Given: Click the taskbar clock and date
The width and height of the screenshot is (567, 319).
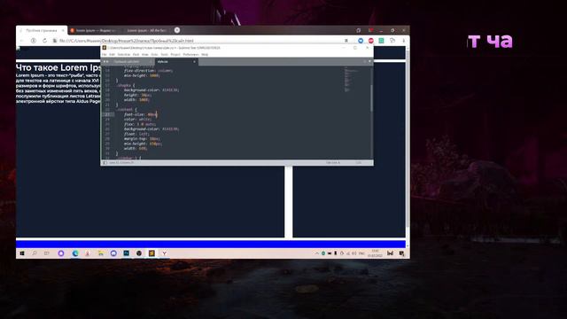Looking at the screenshot, I should (375, 253).
